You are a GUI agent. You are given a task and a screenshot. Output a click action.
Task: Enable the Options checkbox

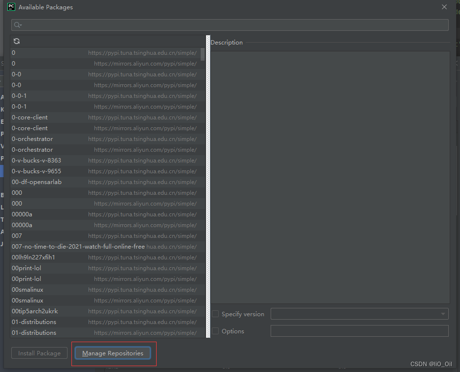215,331
